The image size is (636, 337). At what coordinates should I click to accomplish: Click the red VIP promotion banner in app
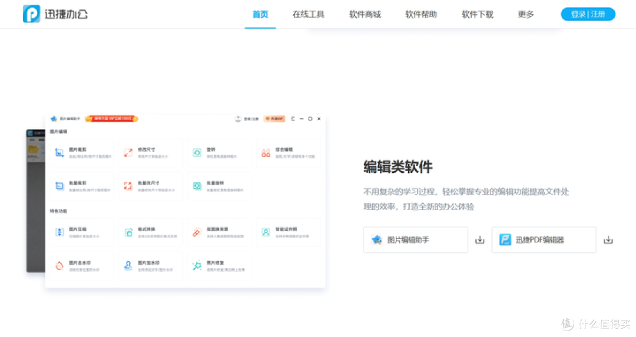(111, 119)
